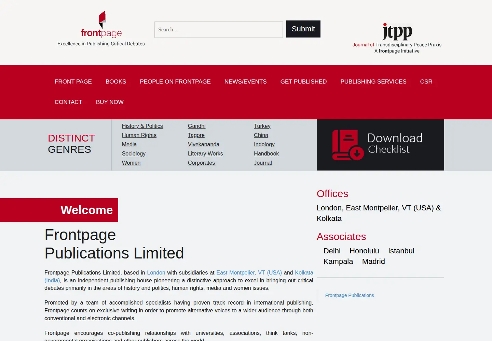
Task: Select the Istanbul associate text
Action: (x=401, y=251)
